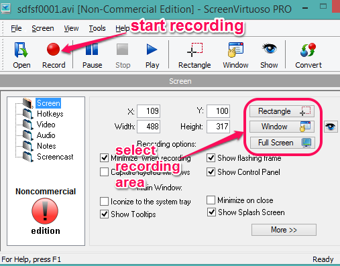
Task: Open the Tools menu
Action: pos(97,28)
